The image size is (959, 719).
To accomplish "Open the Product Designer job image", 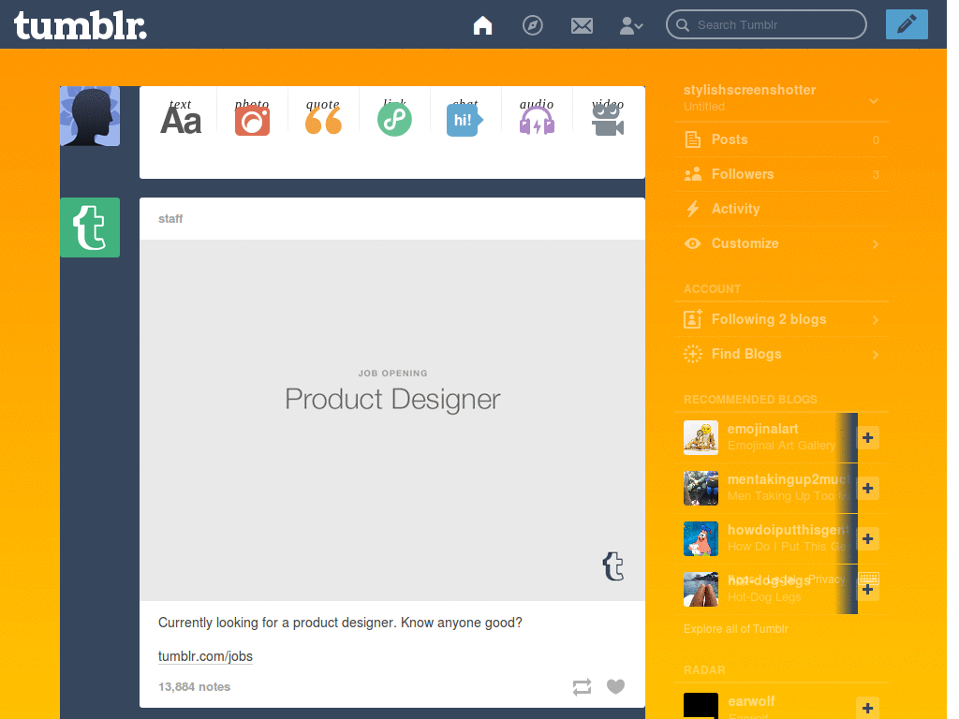I will point(392,420).
